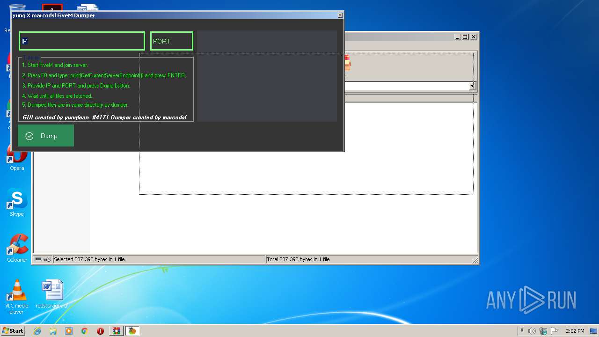Click the PORT input field
Viewport: 599px width, 337px height.
(172, 41)
